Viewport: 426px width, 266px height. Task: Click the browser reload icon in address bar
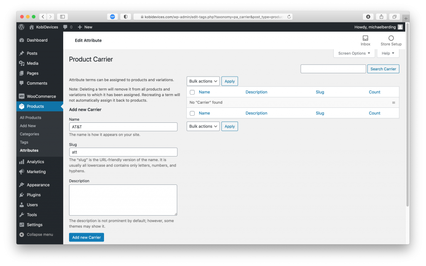point(289,17)
